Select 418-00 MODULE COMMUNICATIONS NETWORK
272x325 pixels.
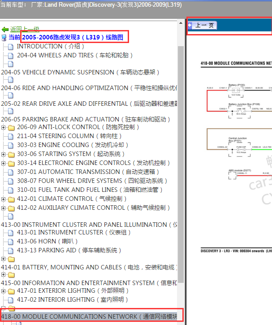(89, 317)
